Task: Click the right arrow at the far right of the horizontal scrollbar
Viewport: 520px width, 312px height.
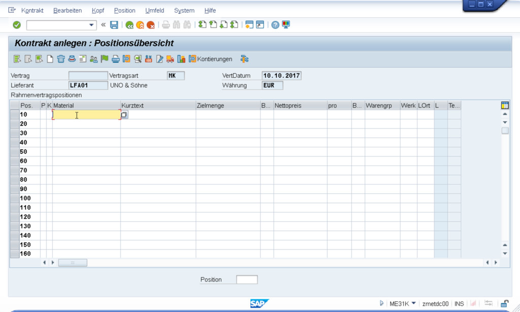Action: pos(496,262)
